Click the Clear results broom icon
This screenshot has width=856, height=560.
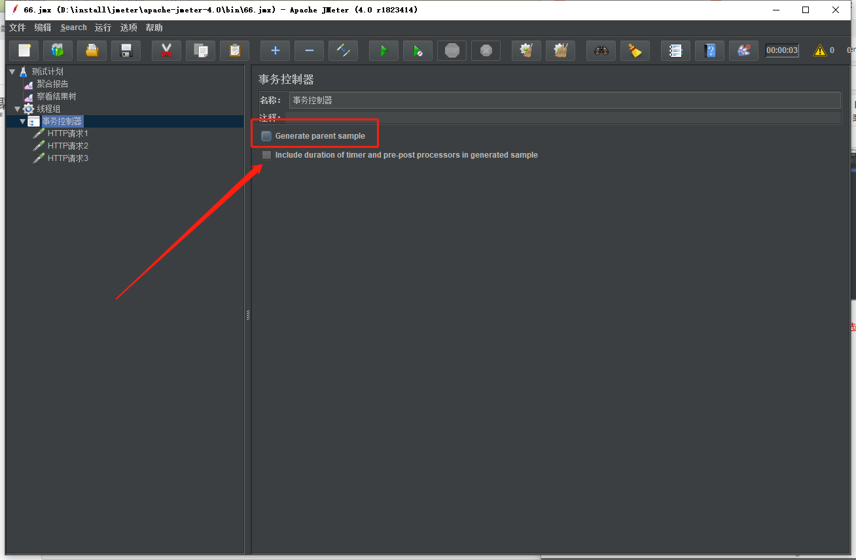tap(526, 50)
